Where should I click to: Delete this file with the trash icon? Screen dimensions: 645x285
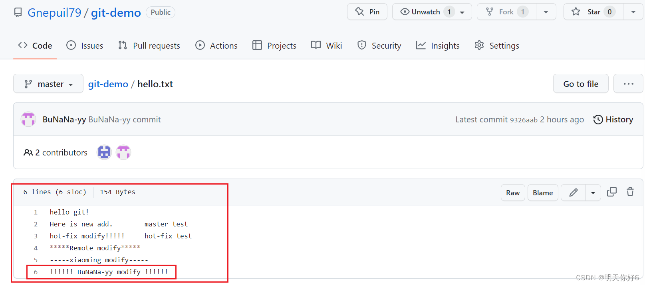[630, 192]
